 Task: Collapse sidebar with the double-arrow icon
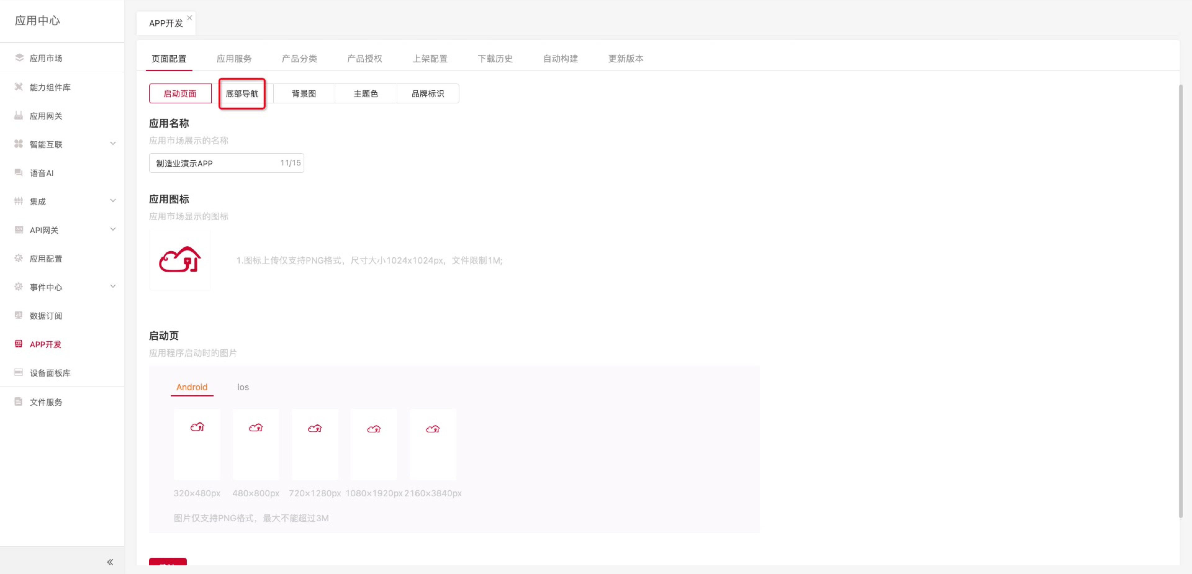pyautogui.click(x=110, y=562)
